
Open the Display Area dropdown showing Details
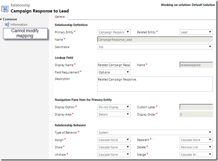coord(114,114)
